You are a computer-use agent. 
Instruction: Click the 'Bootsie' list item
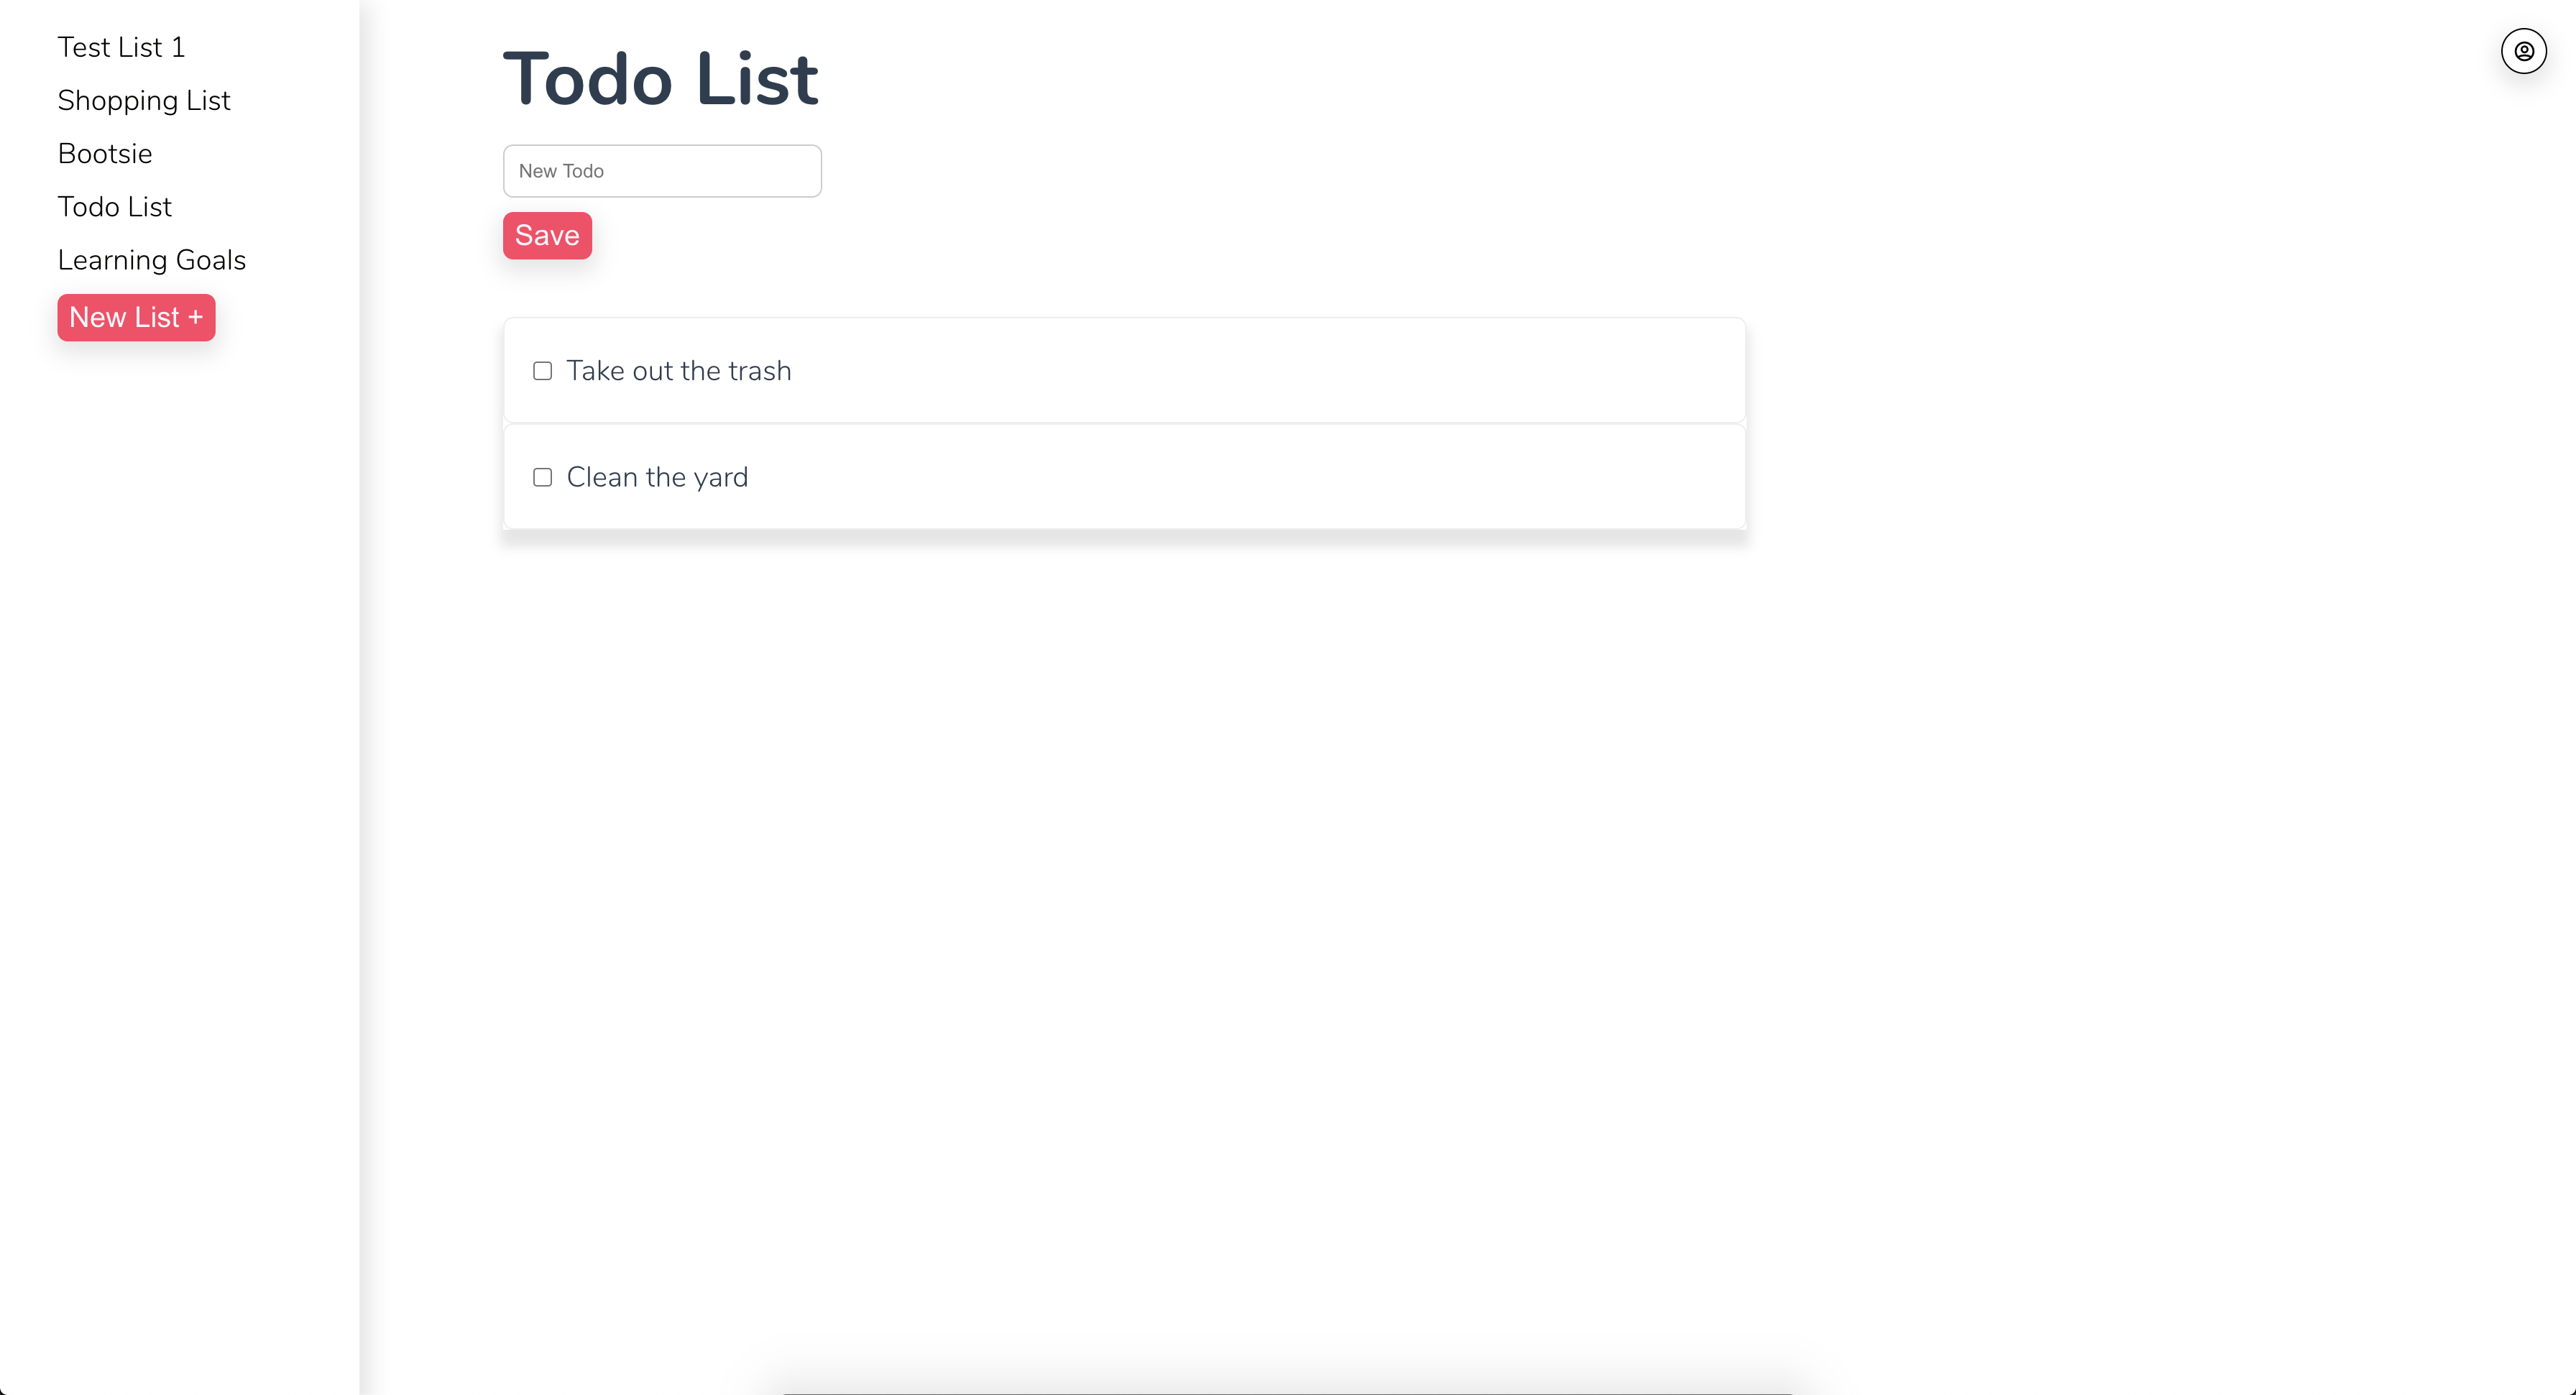pyautogui.click(x=106, y=155)
